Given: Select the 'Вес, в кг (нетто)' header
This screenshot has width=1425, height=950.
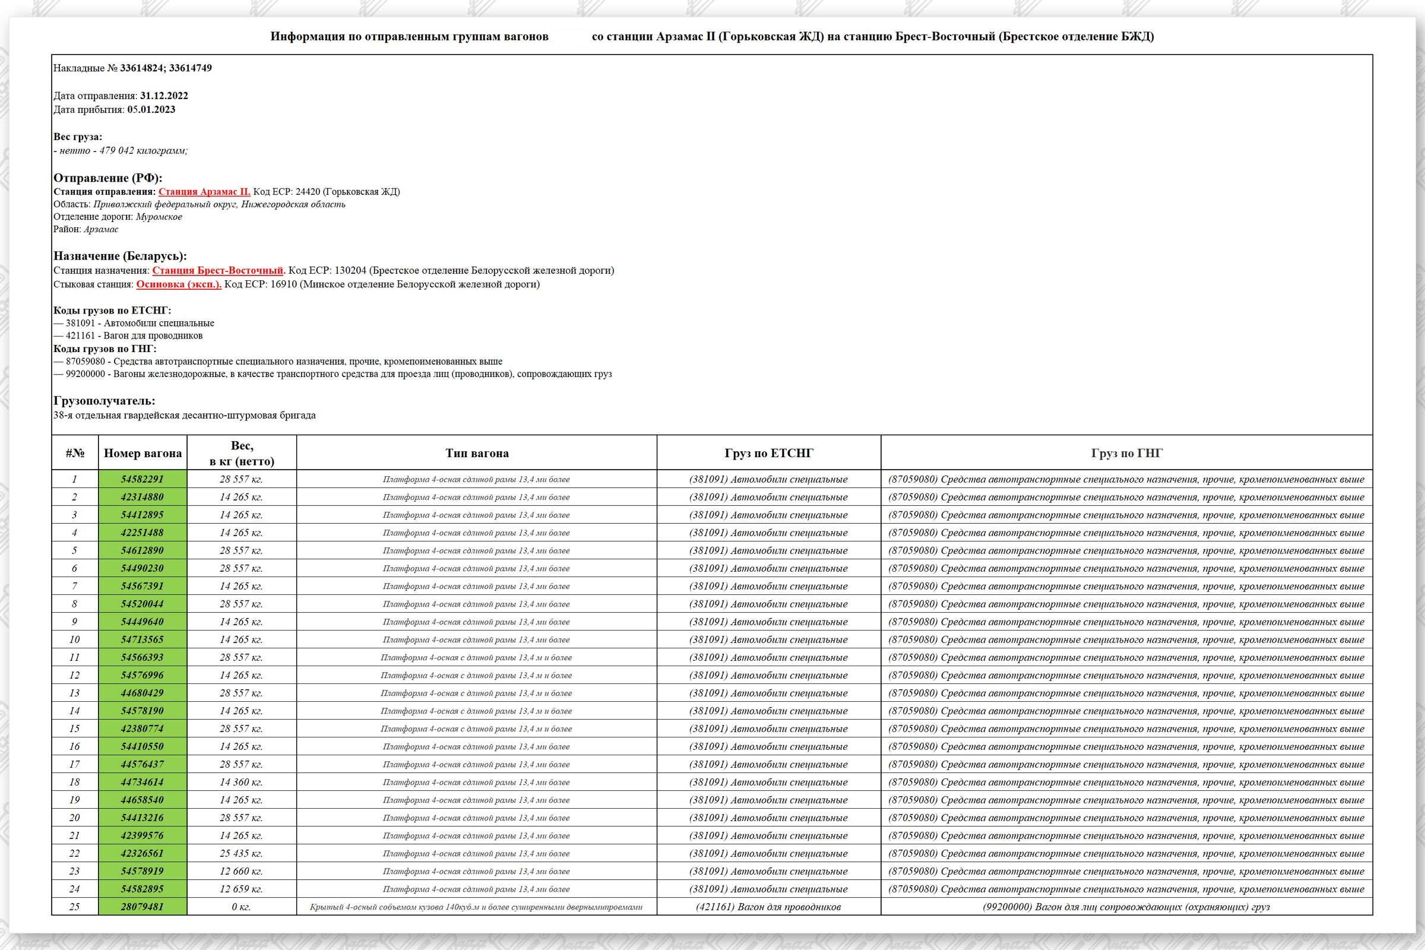Looking at the screenshot, I should [242, 453].
